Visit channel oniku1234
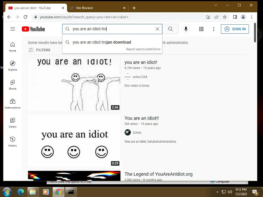The image size is (263, 197). 140,77
